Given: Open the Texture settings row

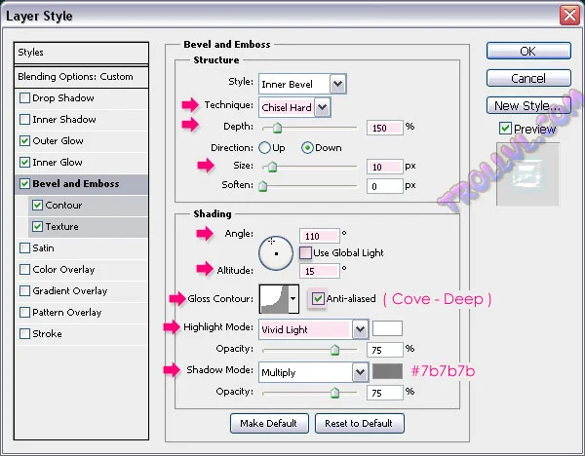Looking at the screenshot, I should (88, 226).
